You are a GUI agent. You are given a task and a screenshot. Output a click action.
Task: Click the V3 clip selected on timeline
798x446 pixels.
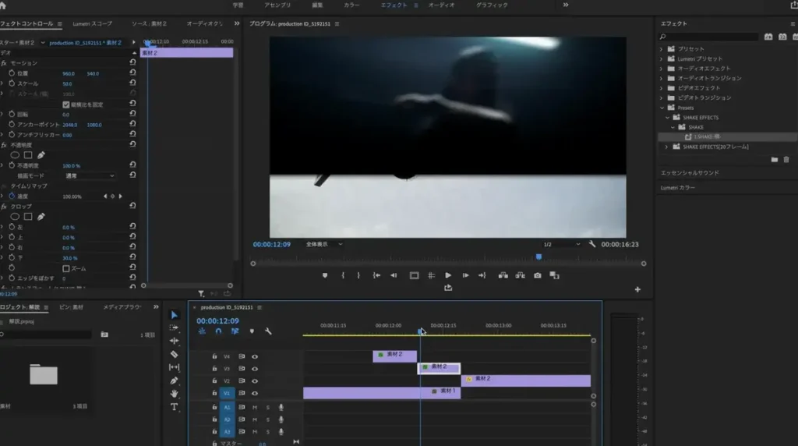(439, 367)
